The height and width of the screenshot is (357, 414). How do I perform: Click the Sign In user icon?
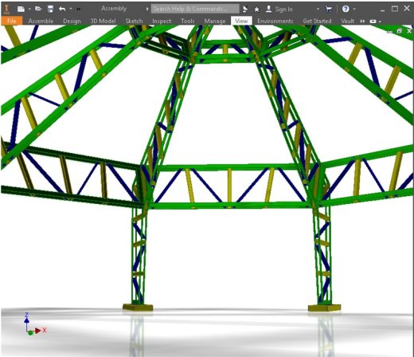269,9
